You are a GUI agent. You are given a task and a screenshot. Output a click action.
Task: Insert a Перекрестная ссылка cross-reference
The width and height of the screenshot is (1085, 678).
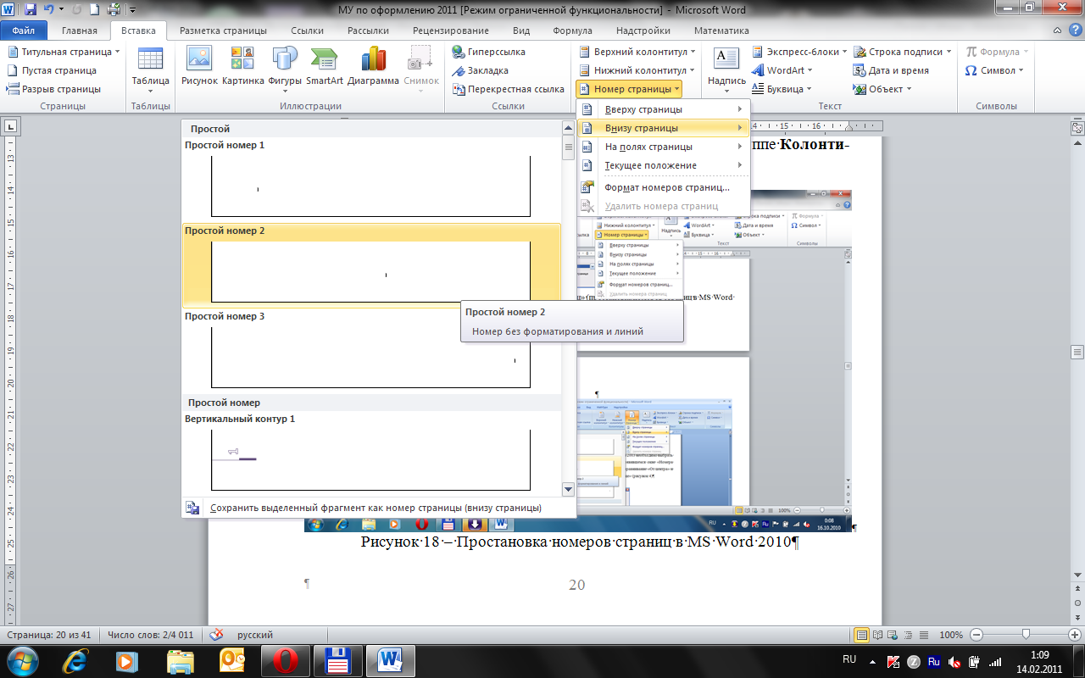(x=509, y=89)
